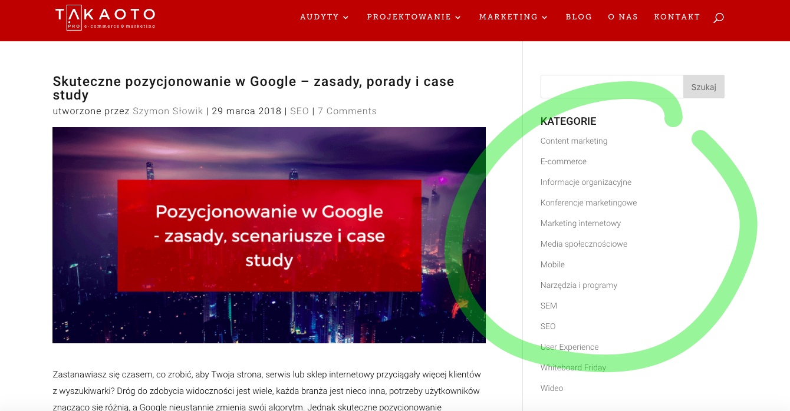Open the Kontakt menu item
This screenshot has height=411, width=790.
click(x=677, y=17)
